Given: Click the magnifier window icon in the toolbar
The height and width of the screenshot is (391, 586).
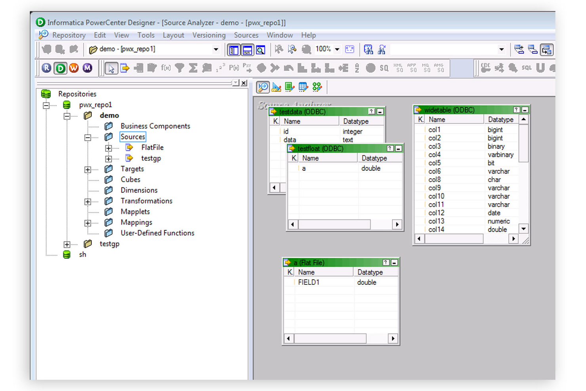Looking at the screenshot, I should [x=261, y=50].
